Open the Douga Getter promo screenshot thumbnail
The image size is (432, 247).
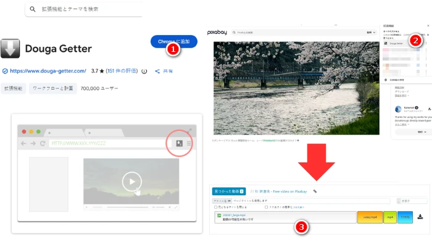(107, 174)
